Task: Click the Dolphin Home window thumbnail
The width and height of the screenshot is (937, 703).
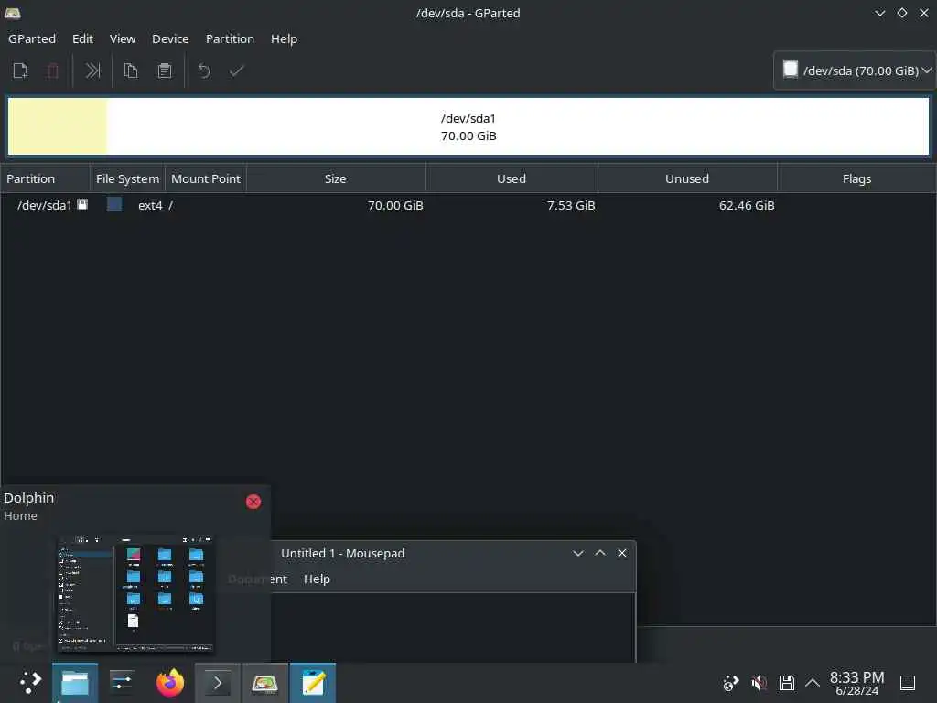Action: (135, 593)
